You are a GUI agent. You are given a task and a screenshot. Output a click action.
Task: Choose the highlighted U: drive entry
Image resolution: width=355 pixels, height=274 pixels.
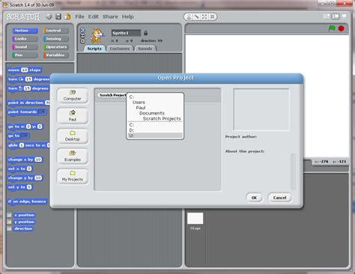(155, 136)
